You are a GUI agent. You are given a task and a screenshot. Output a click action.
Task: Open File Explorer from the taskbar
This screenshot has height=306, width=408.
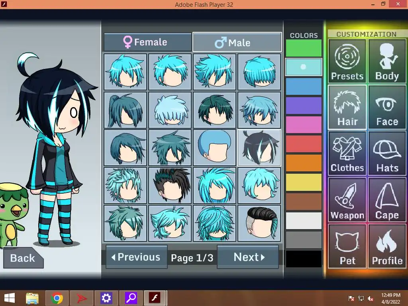(32, 298)
